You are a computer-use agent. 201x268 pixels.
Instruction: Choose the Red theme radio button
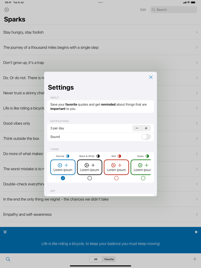tap(116, 178)
